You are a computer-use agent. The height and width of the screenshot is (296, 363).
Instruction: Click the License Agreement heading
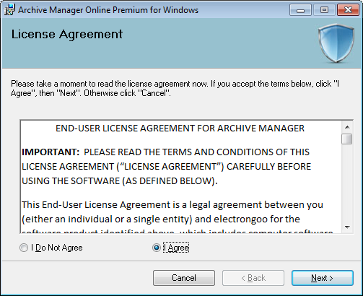pos(67,34)
